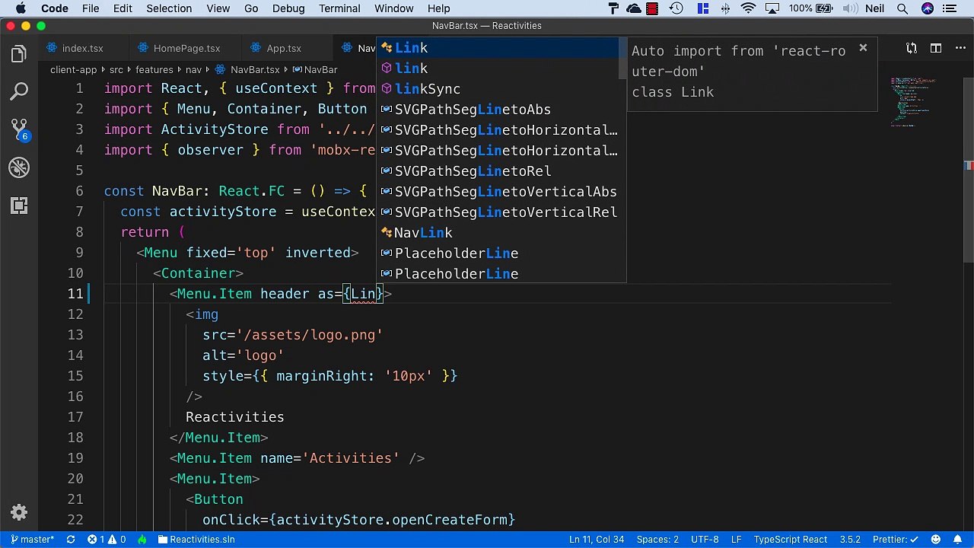Open the Manage gear in activity bar
Viewport: 974px width, 548px height.
pyautogui.click(x=19, y=512)
